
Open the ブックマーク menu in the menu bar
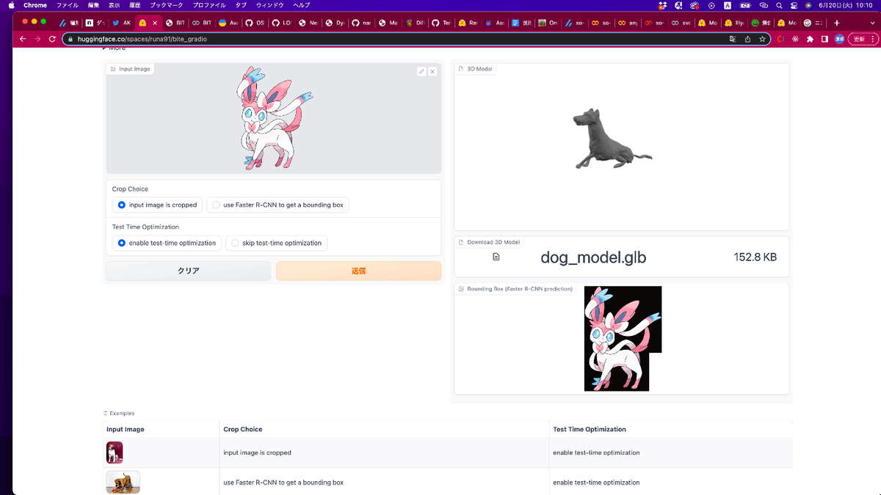(165, 5)
